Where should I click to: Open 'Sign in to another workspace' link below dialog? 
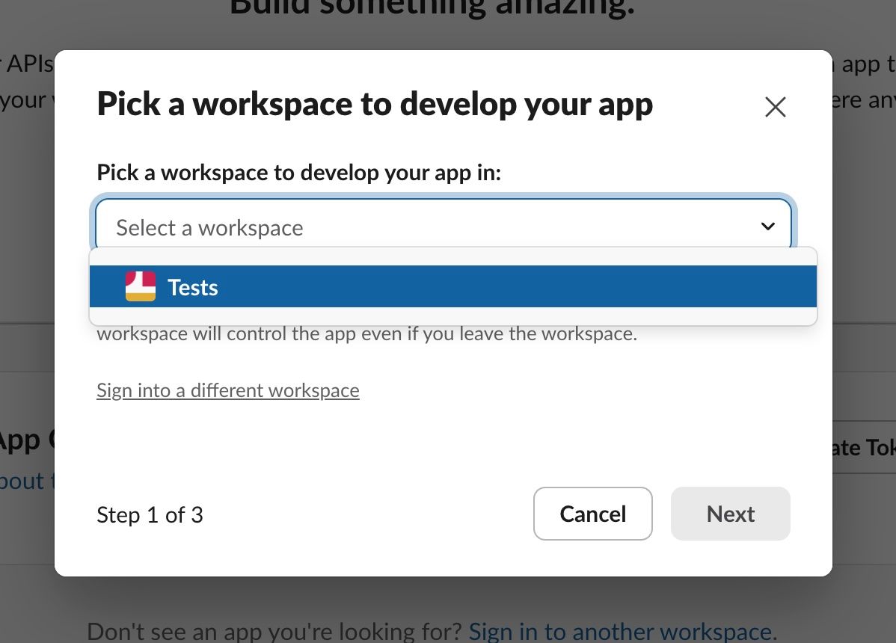coord(619,632)
